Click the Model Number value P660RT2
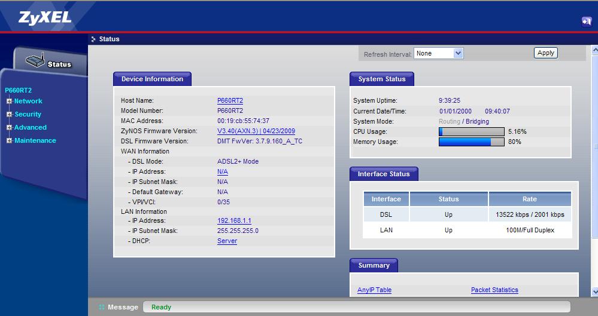 tap(230, 111)
